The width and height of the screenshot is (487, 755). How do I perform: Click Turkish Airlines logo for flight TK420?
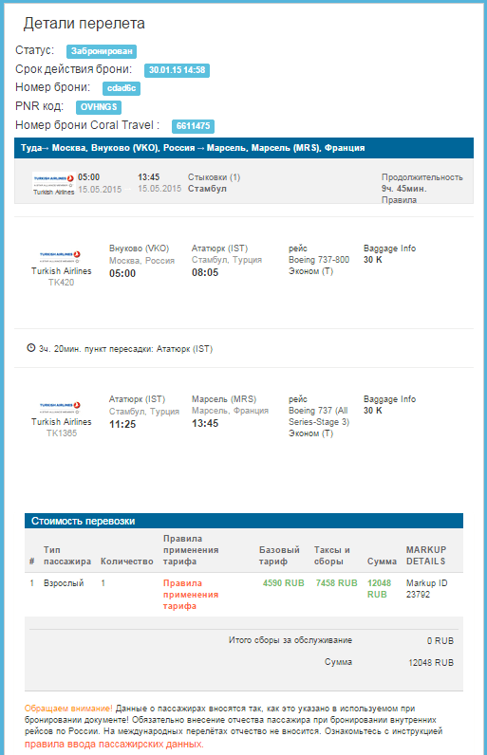pyautogui.click(x=60, y=257)
